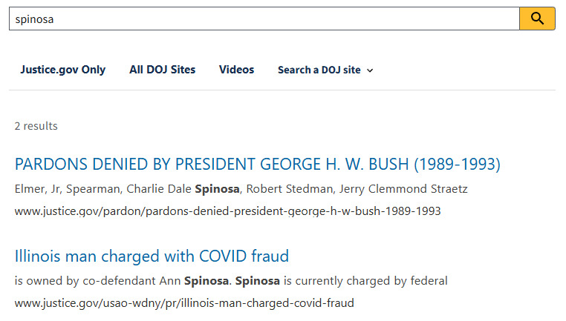Click the magnifying glass search button
The width and height of the screenshot is (566, 321).
(x=537, y=19)
